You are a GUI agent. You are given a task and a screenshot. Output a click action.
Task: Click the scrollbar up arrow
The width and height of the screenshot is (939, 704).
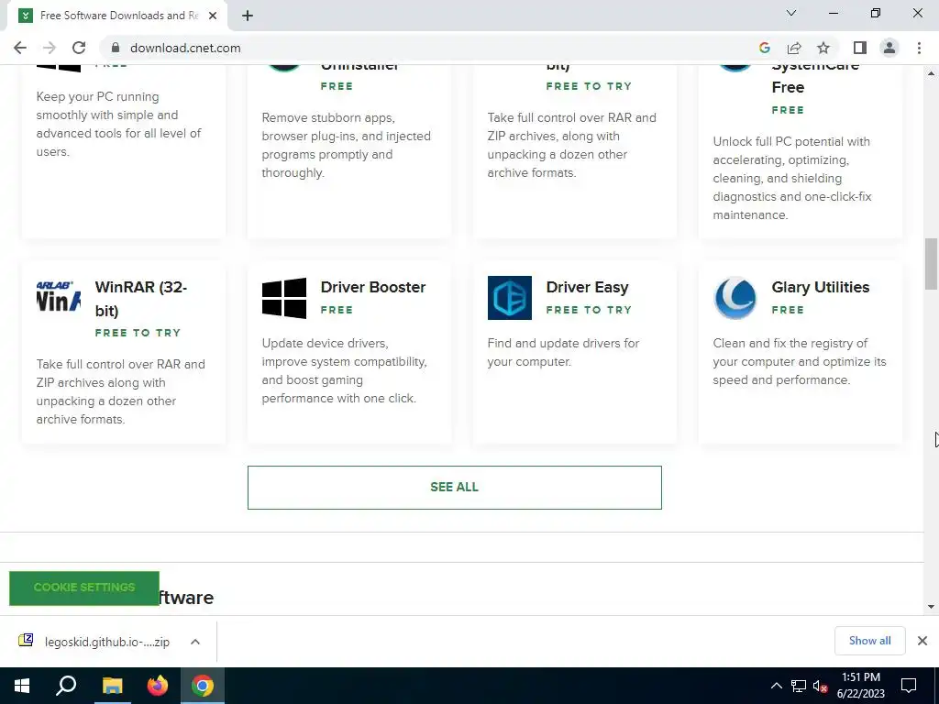click(931, 73)
